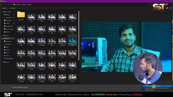173x97 pixels.
Task: Open DATA DRIVE (E:) in sidebar
Action: (9, 59)
